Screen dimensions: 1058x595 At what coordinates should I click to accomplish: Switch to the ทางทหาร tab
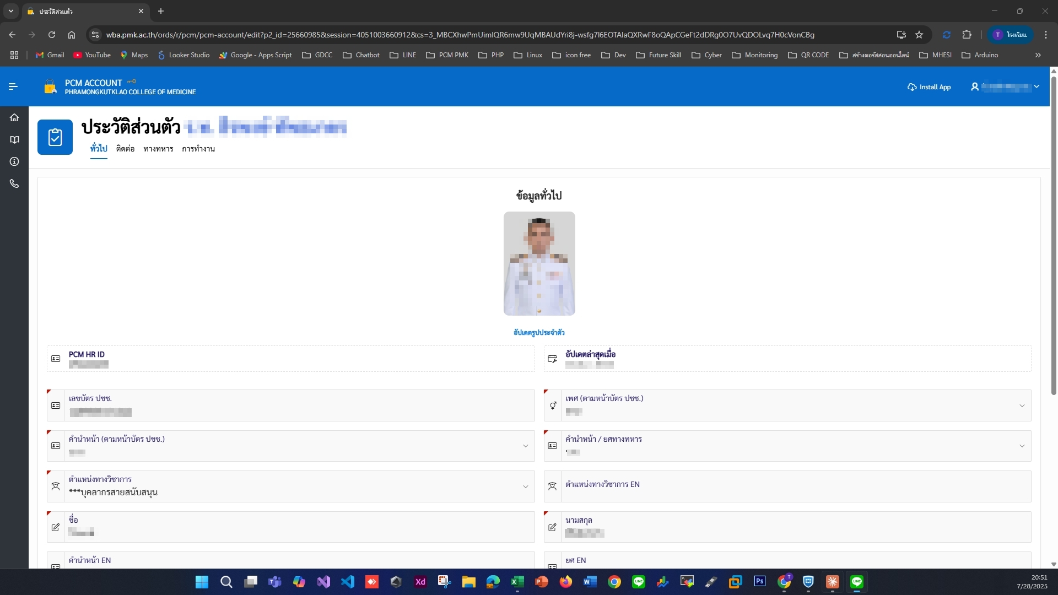[x=158, y=149]
